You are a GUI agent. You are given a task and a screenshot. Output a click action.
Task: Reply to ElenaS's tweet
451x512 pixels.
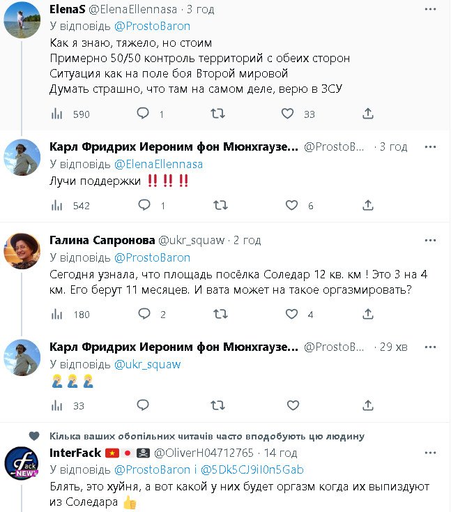tap(143, 114)
